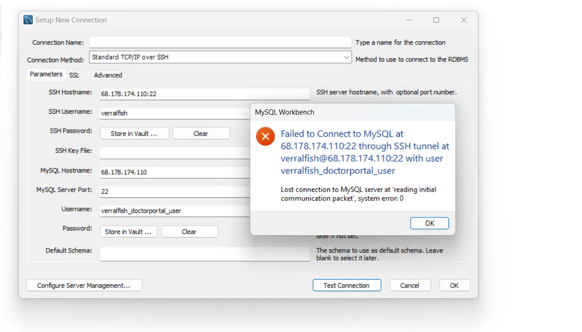Screen dimensions: 582x332
Task: Click the Default Schema text field
Action: 204,253
